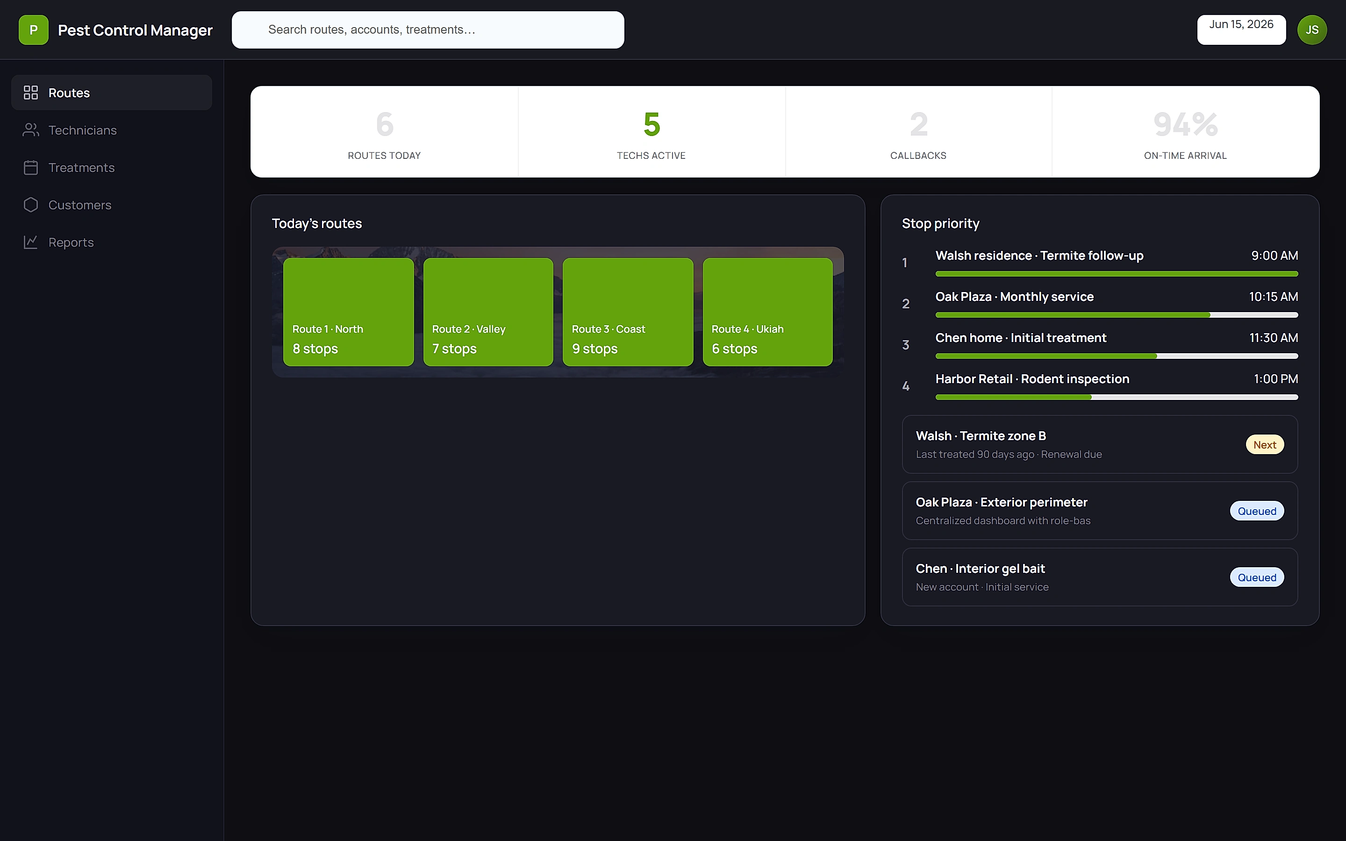Screen dimensions: 1346x841
Task: Click New account · Initial service text
Action: (982, 587)
